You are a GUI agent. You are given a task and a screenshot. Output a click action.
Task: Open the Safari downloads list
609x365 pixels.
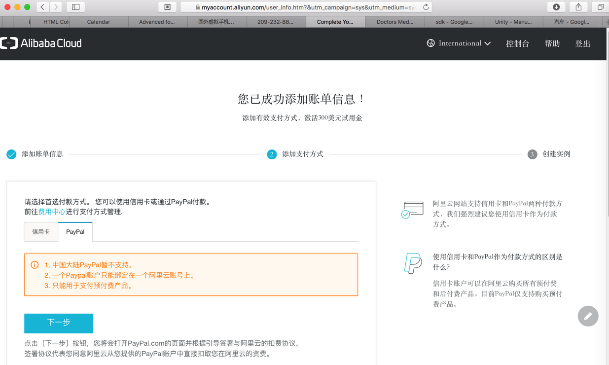click(x=556, y=7)
